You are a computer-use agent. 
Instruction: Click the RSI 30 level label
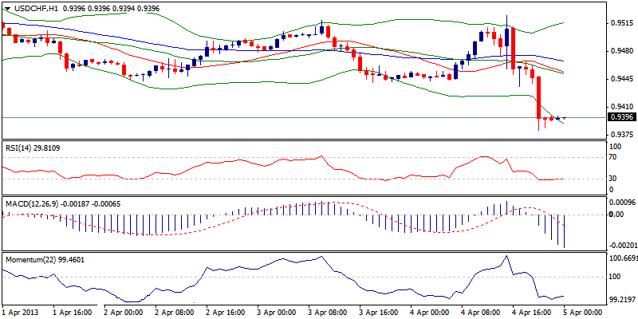[613, 179]
